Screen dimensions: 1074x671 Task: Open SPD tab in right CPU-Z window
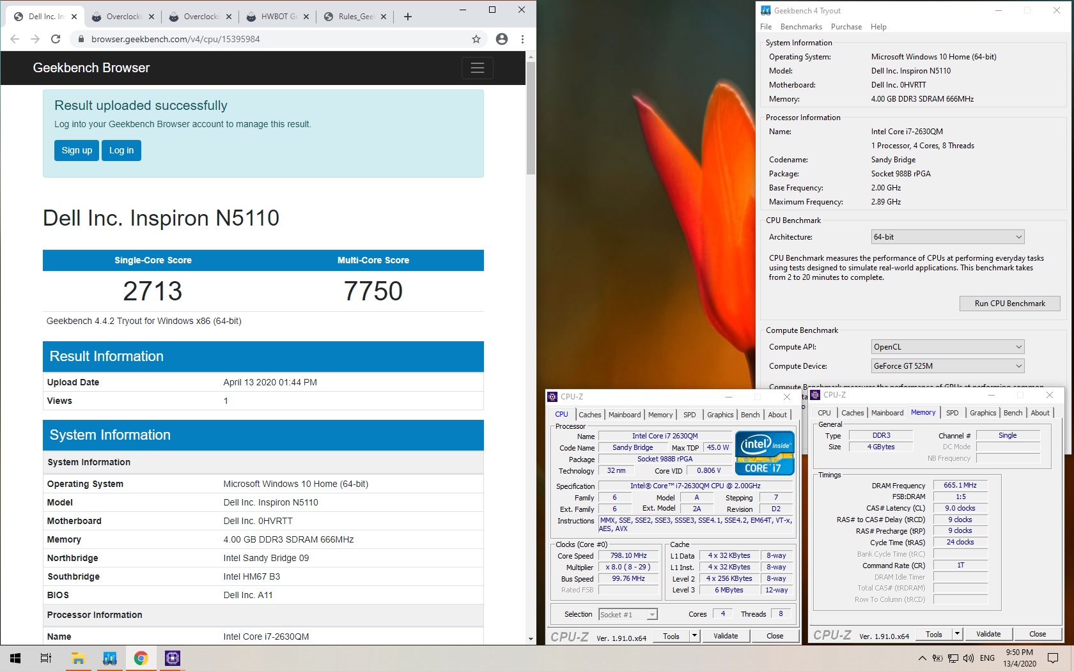(x=953, y=413)
